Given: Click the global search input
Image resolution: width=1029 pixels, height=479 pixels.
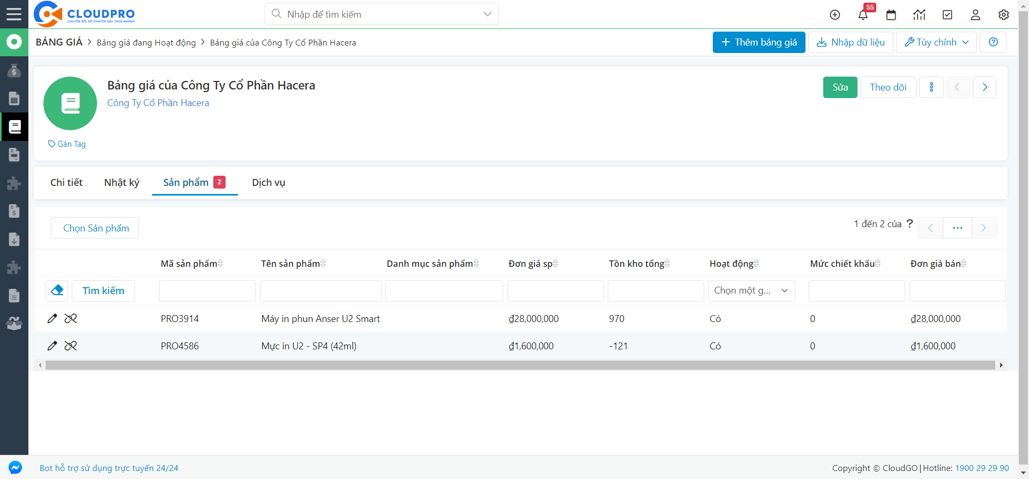Looking at the screenshot, I should tap(382, 14).
